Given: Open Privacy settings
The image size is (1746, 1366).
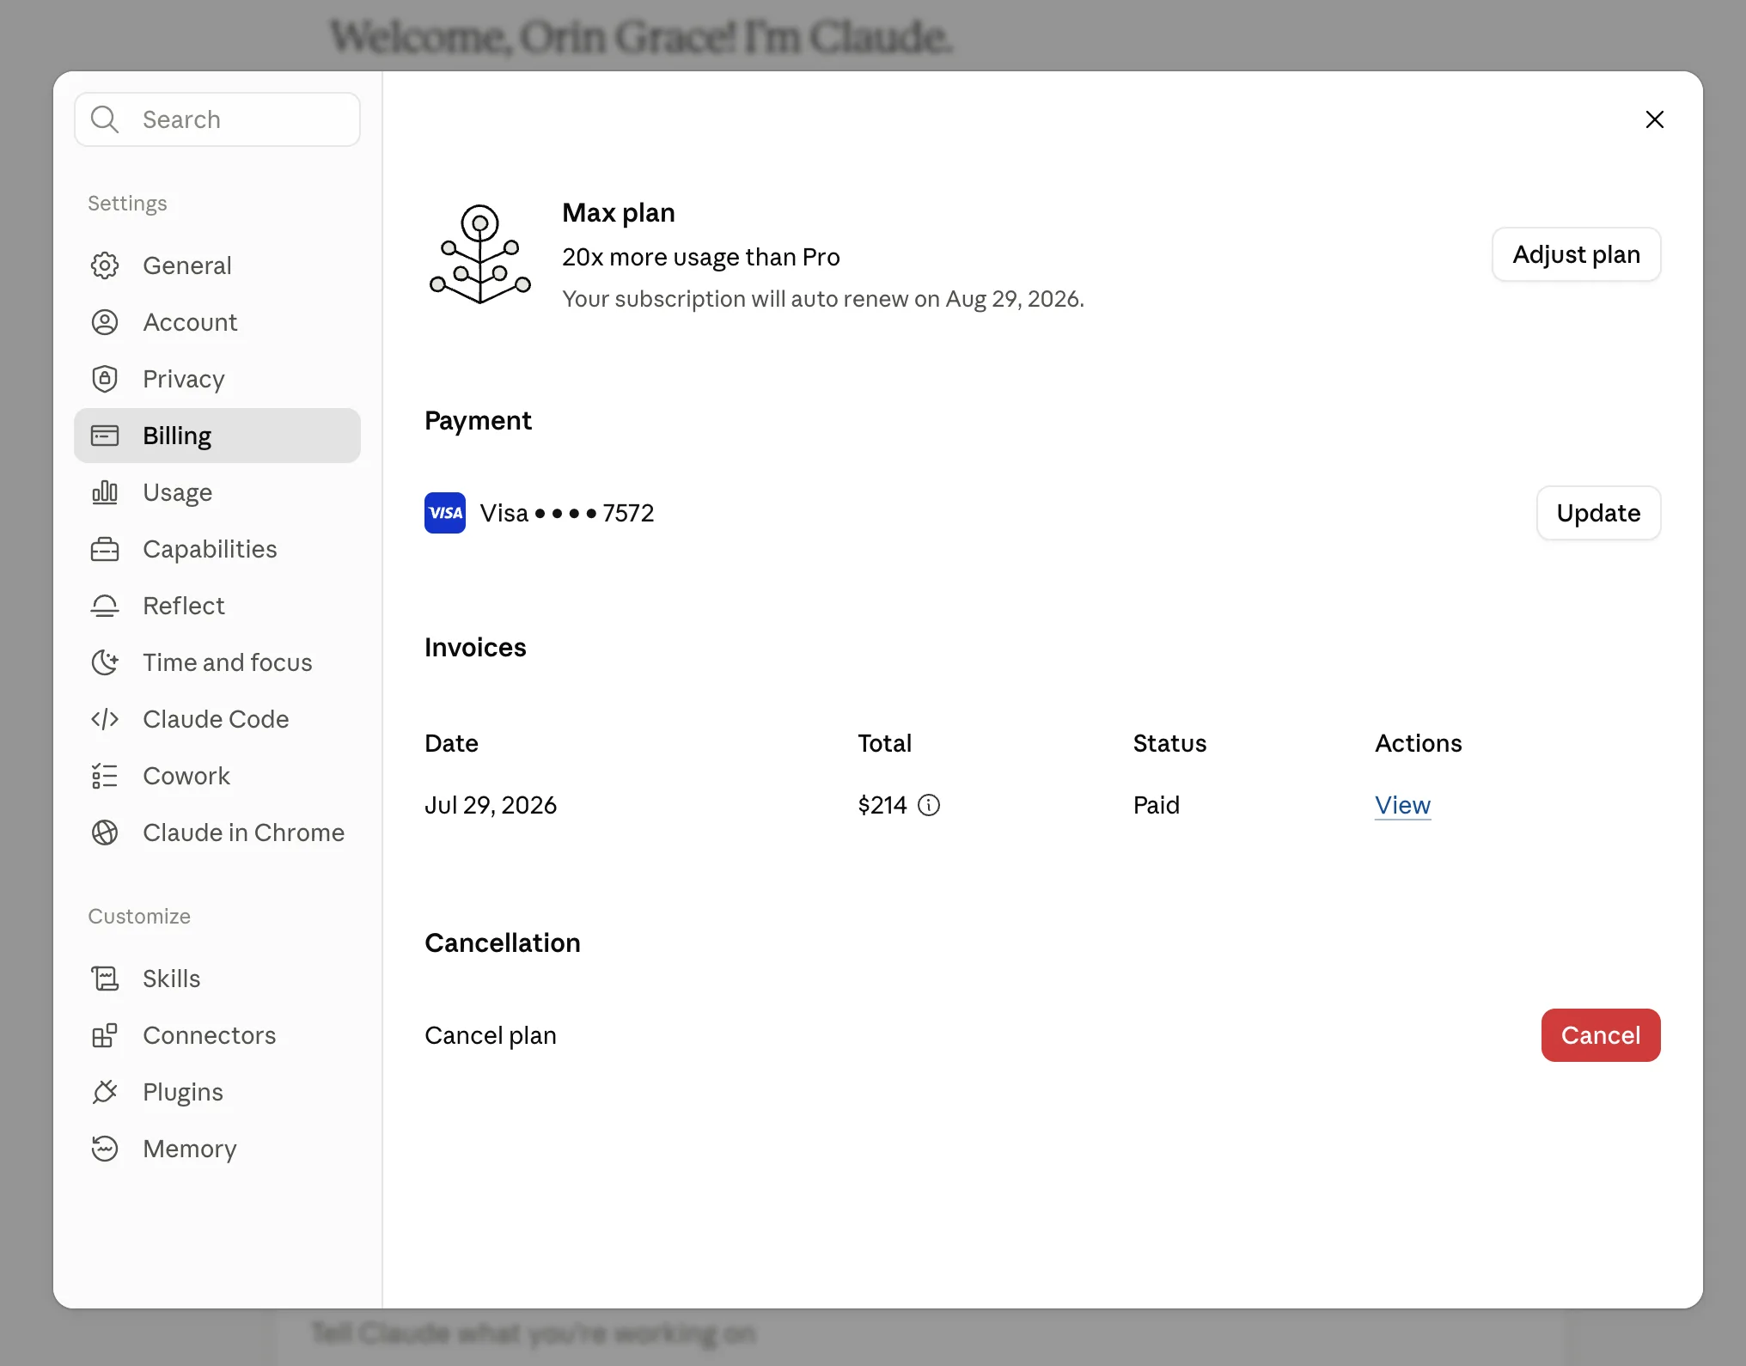Looking at the screenshot, I should [x=217, y=379].
